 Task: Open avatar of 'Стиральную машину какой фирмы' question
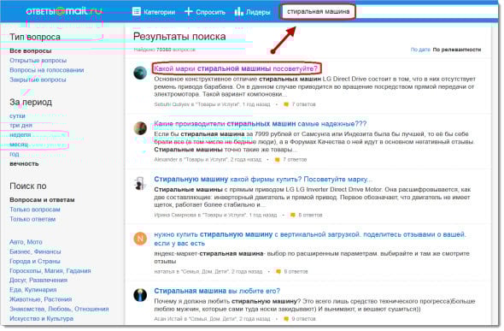pyautogui.click(x=140, y=184)
